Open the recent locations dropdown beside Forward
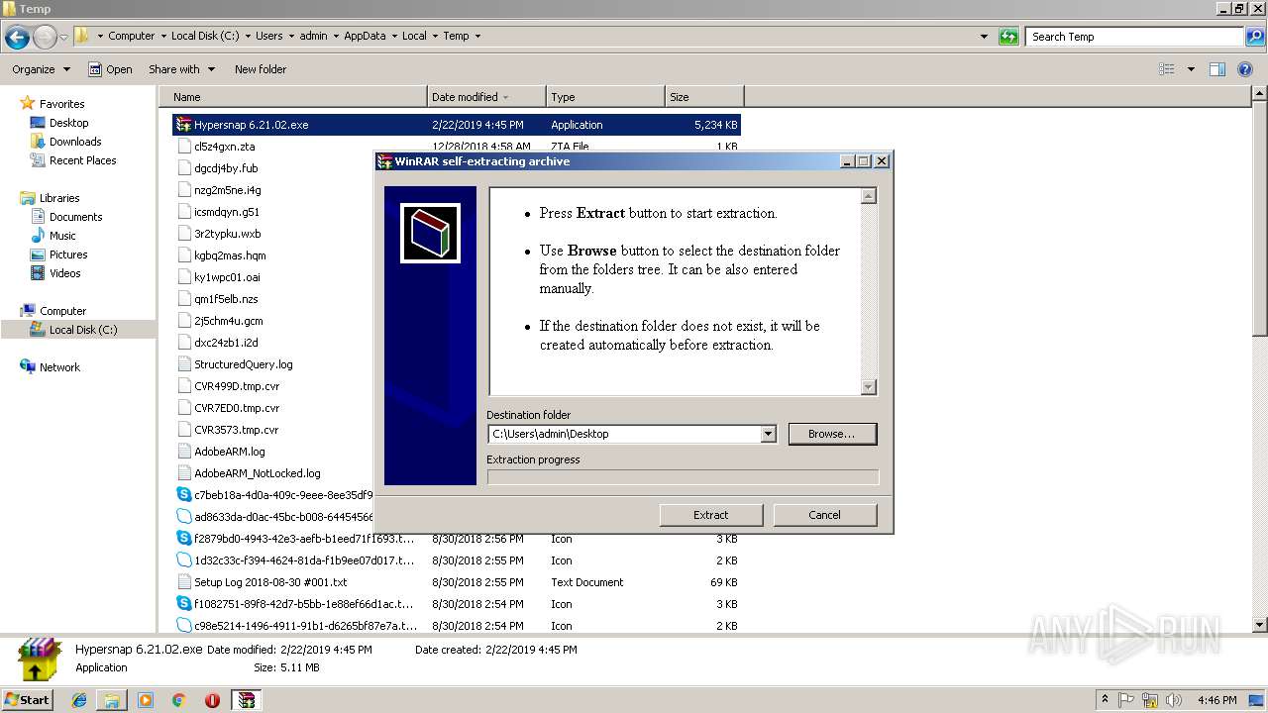Screen dimensions: 1268x713 pos(63,37)
